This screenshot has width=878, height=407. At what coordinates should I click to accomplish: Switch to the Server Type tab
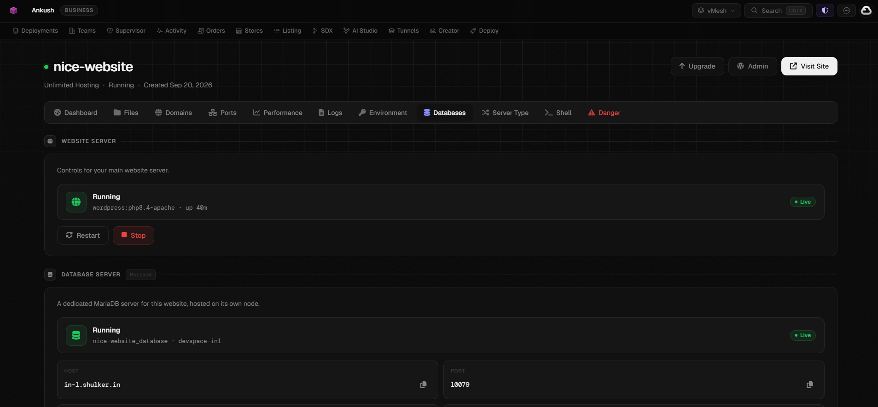[x=505, y=113]
